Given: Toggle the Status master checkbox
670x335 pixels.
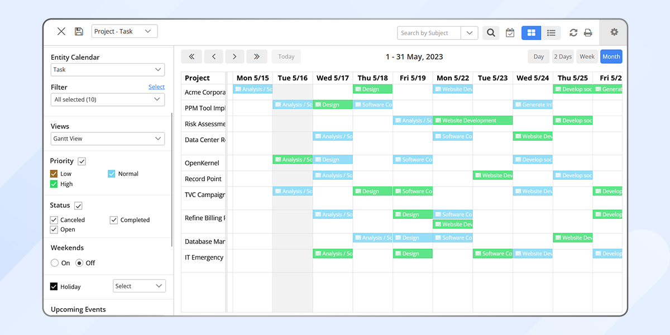Looking at the screenshot, I should point(78,205).
